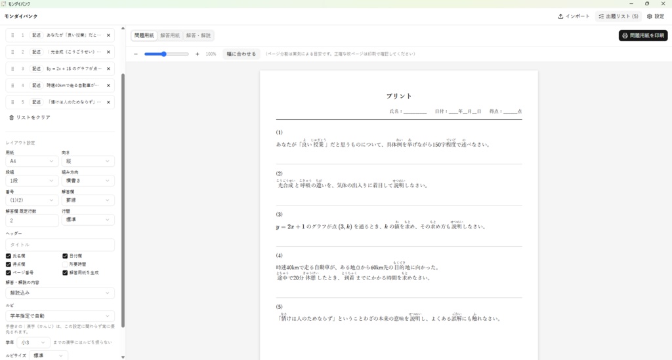Screen dimensions: 672x360
Task: Open the 学年指定で自動 ruby dropdown
Action: click(60, 316)
